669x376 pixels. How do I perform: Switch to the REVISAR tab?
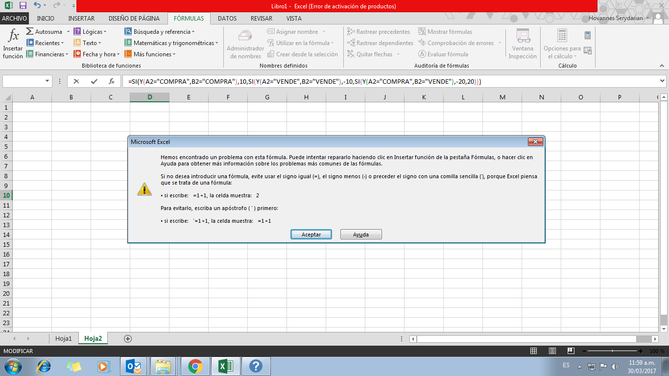click(262, 19)
